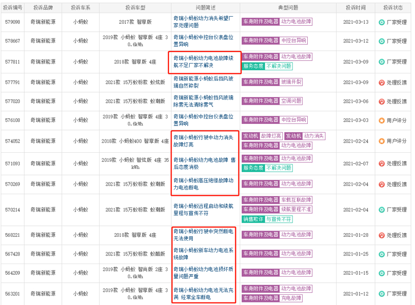Click 厂家受理 status text in row 567428
The height and width of the screenshot is (305, 415).
tap(396, 254)
